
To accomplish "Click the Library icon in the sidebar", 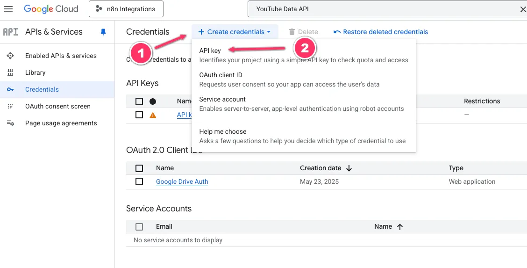I will 10,72.
